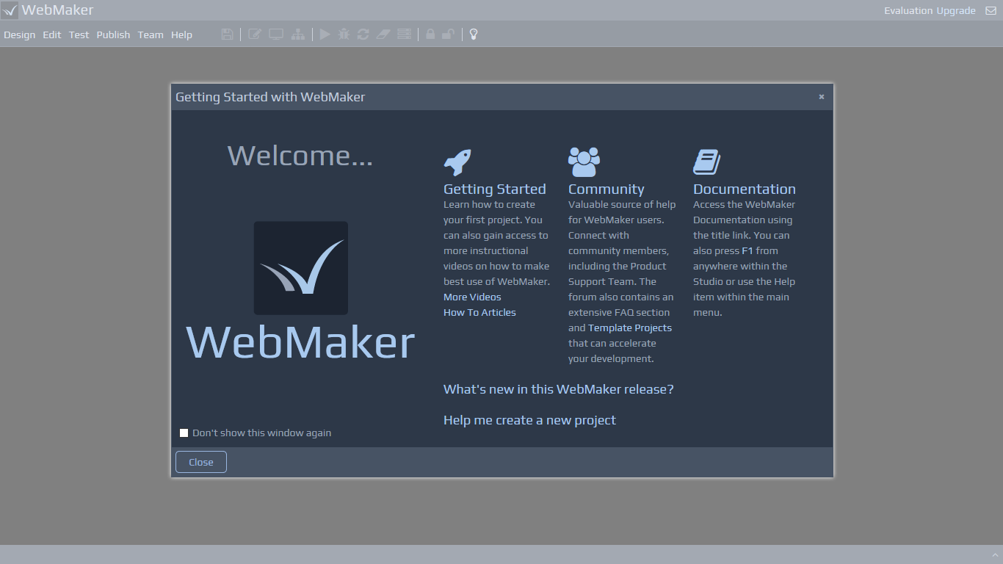Open the Edit menu
The image size is (1003, 564).
click(52, 35)
